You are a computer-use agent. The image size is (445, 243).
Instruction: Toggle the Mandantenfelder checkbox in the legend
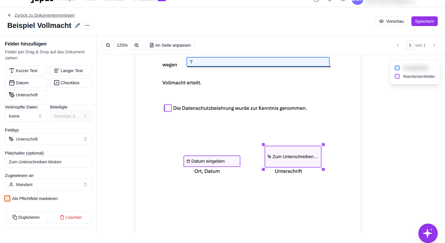[397, 76]
